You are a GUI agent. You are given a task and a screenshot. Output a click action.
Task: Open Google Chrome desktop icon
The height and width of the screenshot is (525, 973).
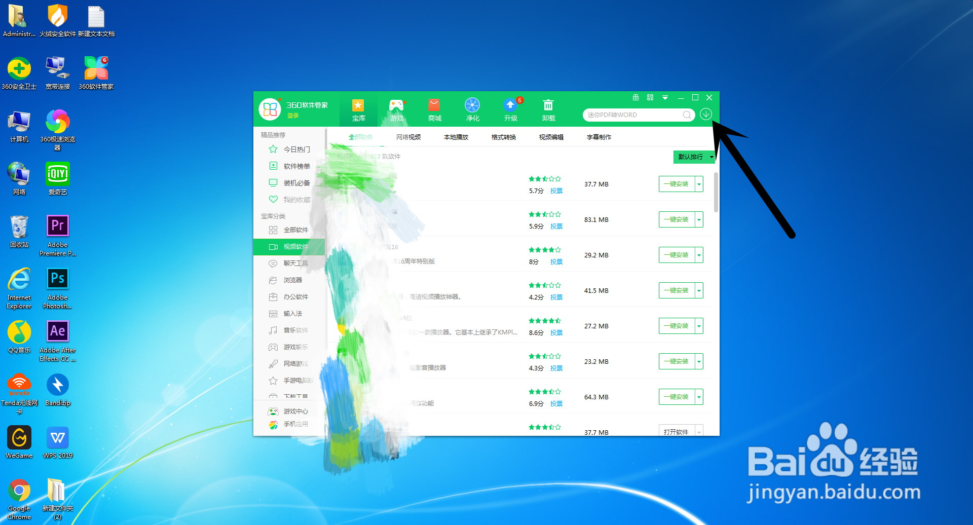click(x=19, y=499)
